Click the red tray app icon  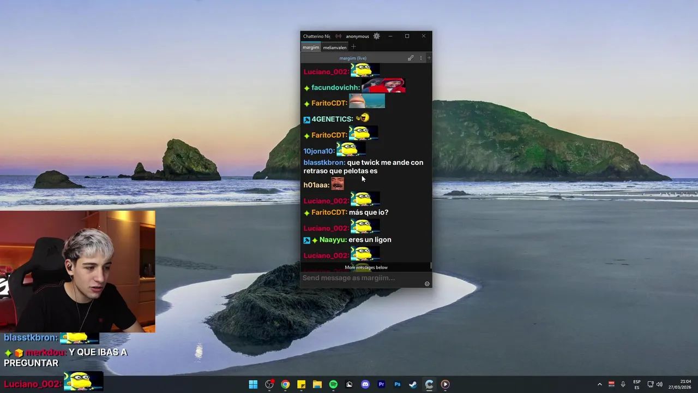(x=611, y=384)
